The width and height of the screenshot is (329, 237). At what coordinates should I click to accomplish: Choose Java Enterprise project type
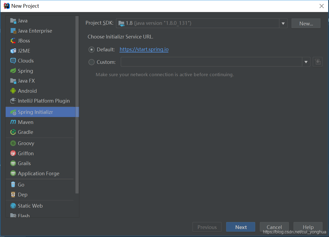point(40,31)
